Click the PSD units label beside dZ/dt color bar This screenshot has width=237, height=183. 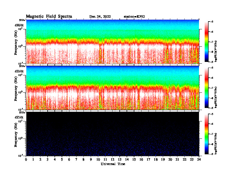point(216,144)
